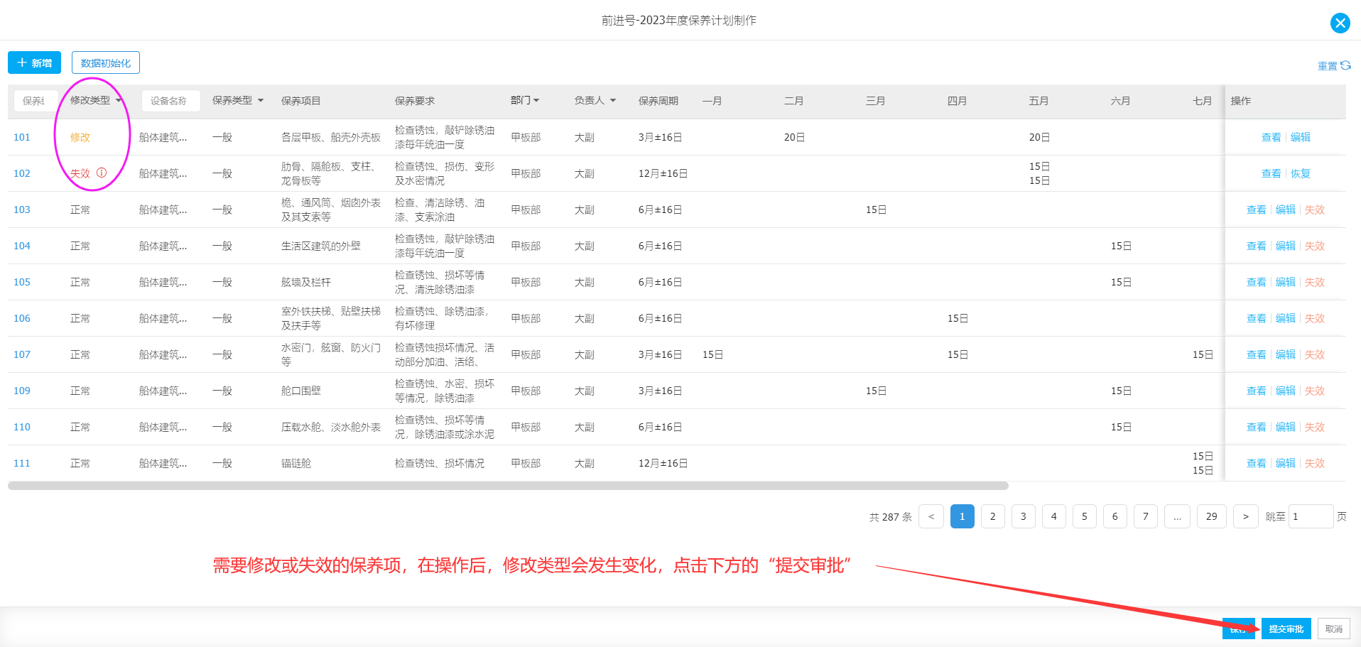Select page 6 in pagination
1361x647 pixels.
[x=1115, y=516]
